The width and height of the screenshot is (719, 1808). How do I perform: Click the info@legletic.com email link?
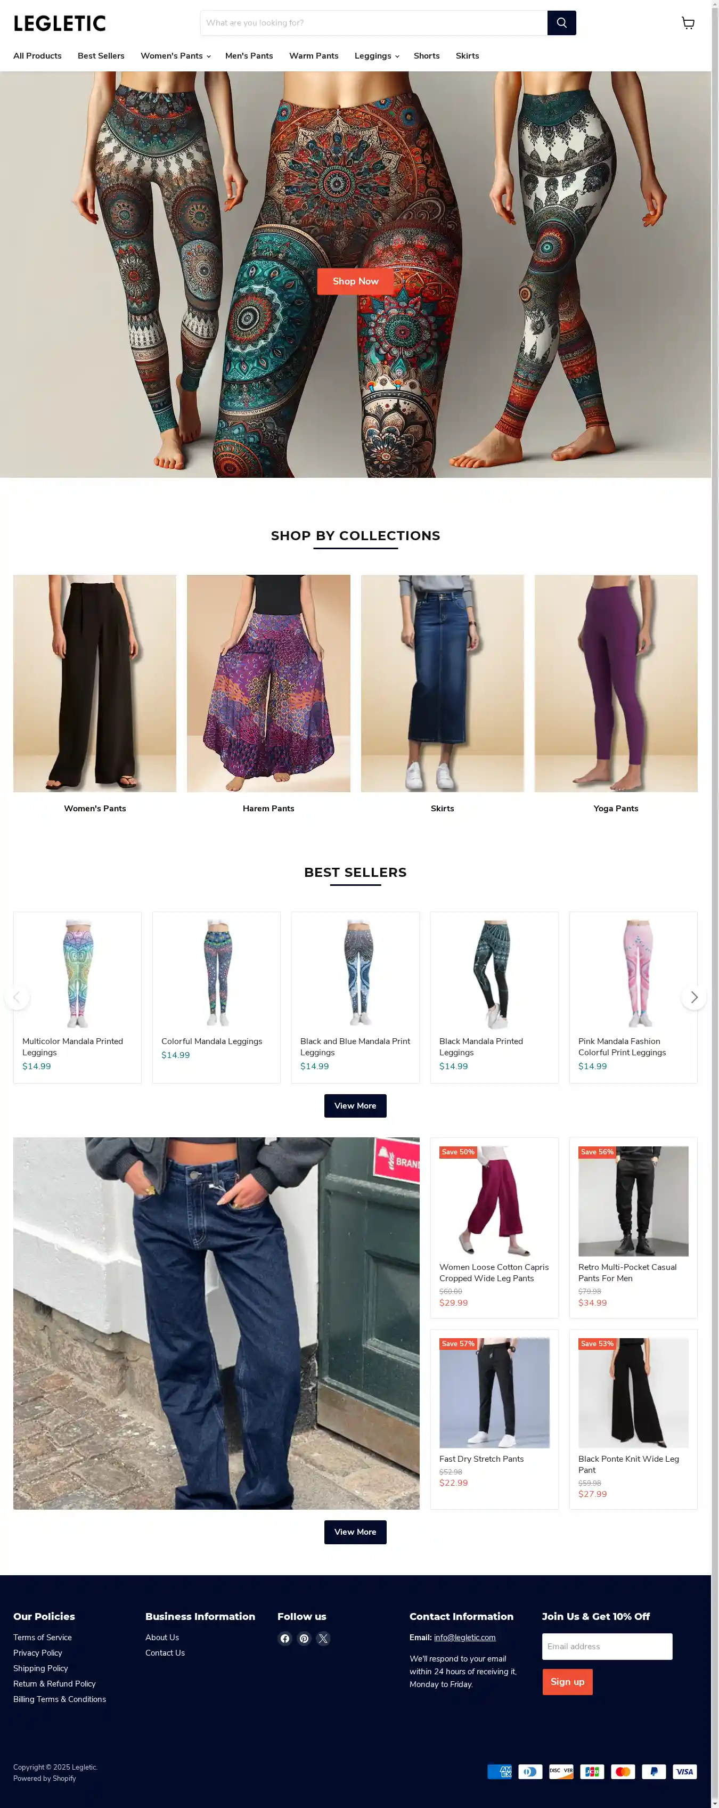pos(464,1638)
